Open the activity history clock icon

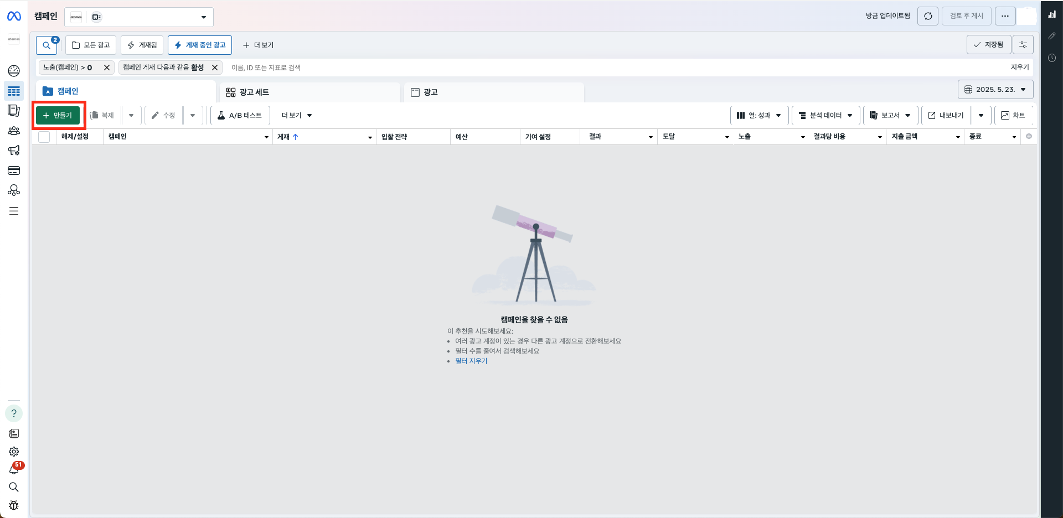(1052, 58)
